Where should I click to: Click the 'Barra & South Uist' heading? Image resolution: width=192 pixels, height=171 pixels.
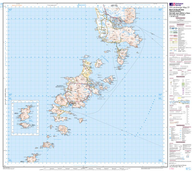click(177, 10)
